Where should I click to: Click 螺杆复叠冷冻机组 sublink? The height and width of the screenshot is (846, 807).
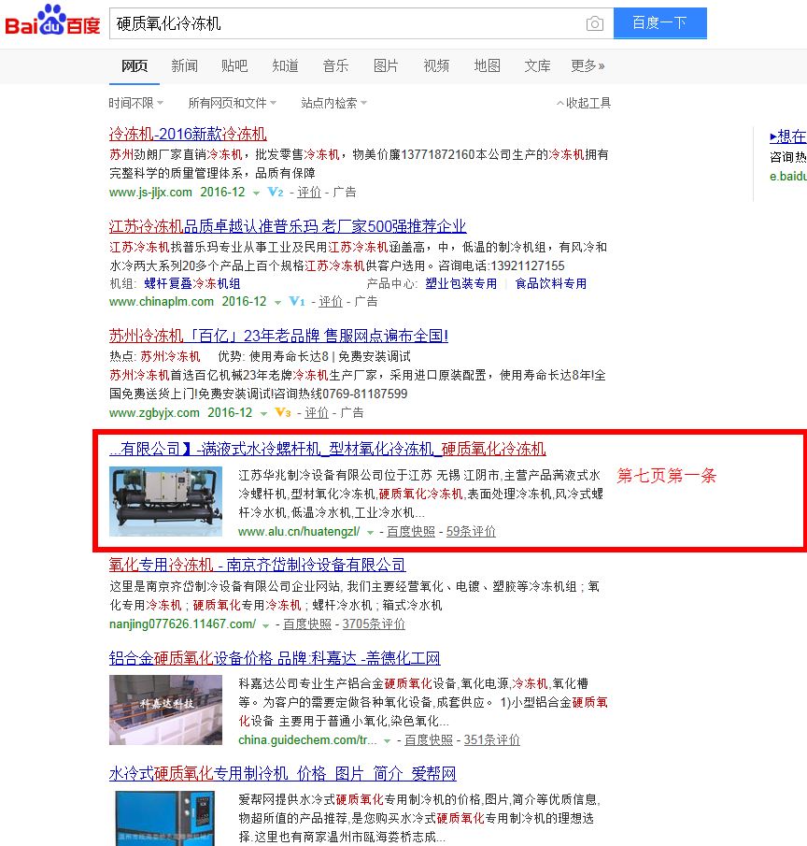(191, 284)
